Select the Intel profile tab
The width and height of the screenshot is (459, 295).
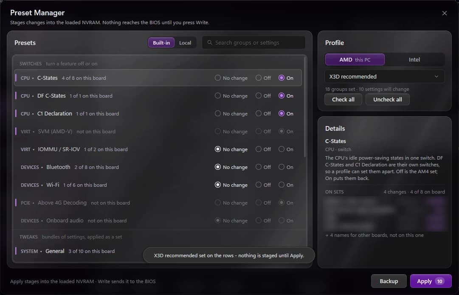[414, 60]
